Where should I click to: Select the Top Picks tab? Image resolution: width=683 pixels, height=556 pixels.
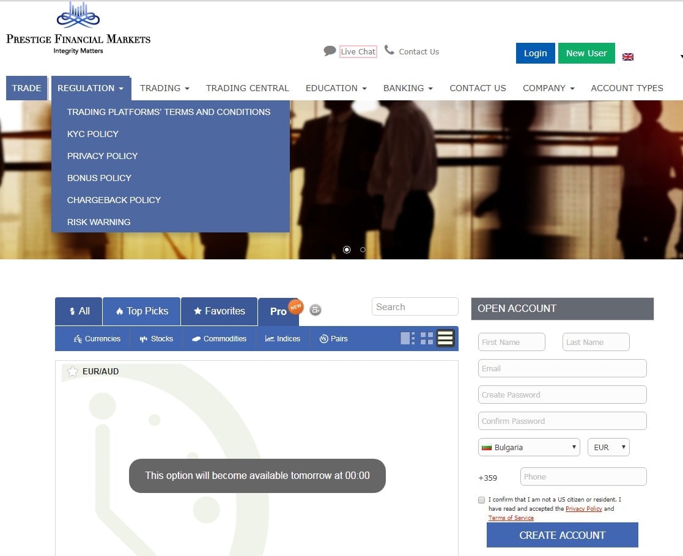tap(142, 311)
